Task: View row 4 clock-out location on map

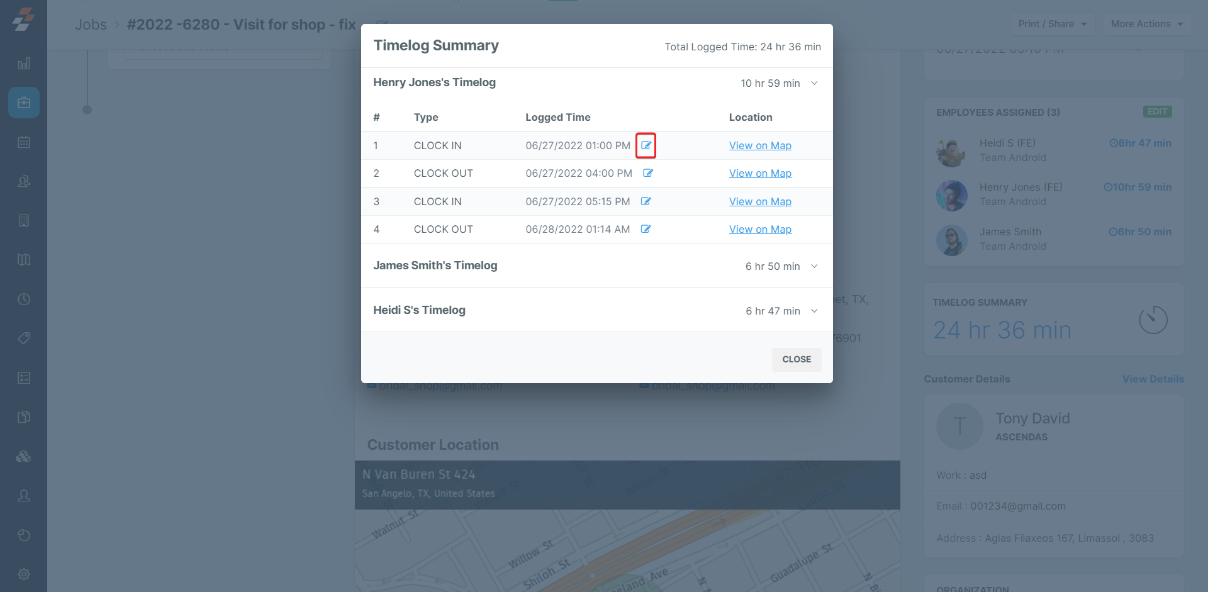Action: 760,229
